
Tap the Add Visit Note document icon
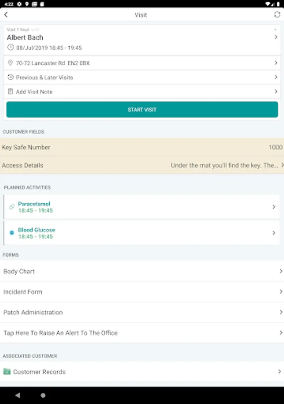pos(11,92)
